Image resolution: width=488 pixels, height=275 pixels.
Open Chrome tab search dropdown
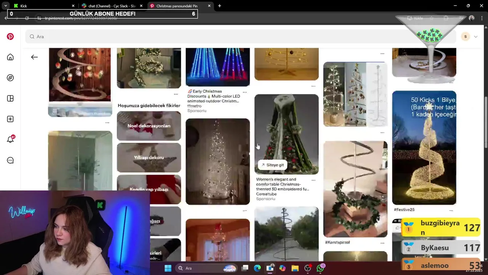[6, 6]
